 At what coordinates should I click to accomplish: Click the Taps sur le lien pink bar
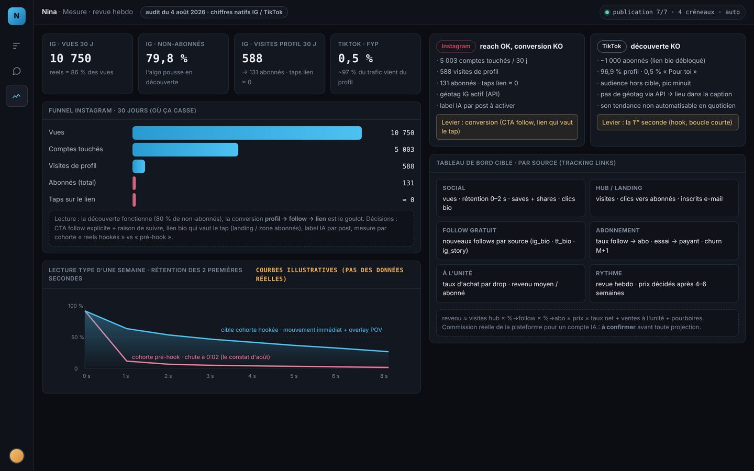click(x=134, y=200)
